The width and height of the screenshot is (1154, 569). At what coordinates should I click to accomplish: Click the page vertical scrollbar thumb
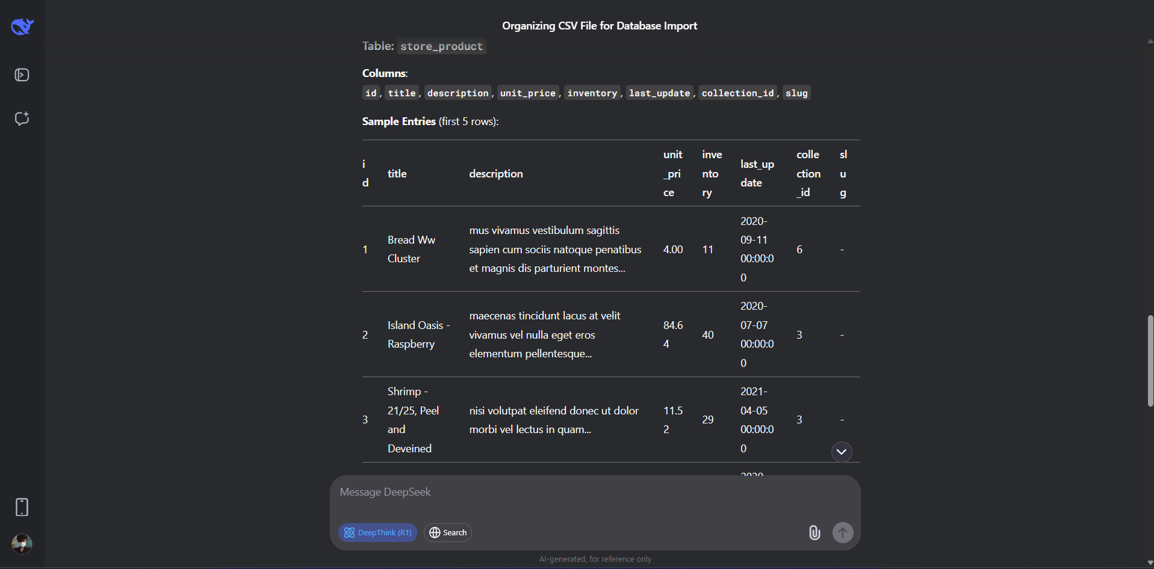1150,361
